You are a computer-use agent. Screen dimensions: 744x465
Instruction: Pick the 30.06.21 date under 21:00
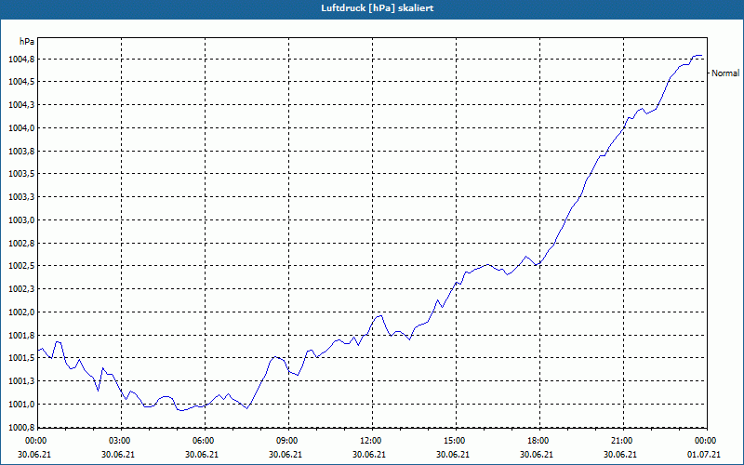[x=619, y=455]
